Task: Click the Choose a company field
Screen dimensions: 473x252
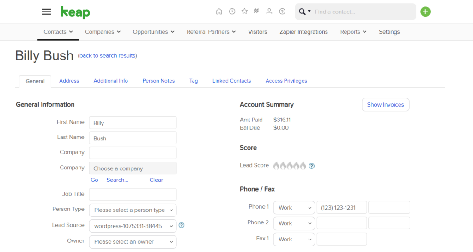Action: coord(133,168)
